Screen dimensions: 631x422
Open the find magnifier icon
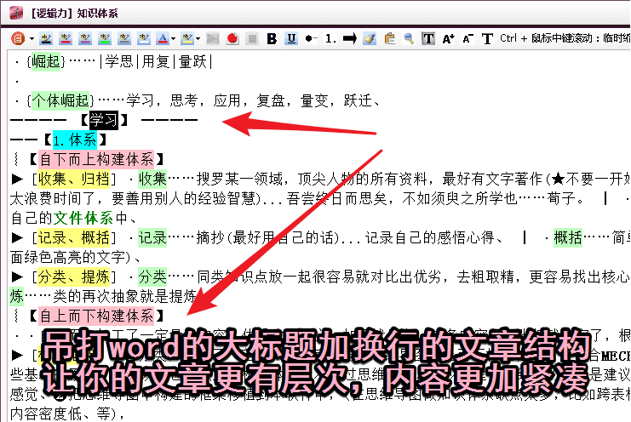409,38
